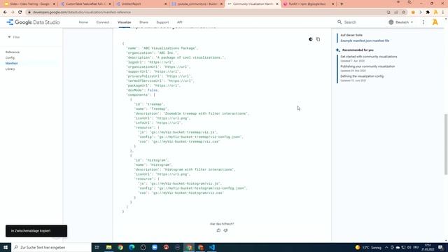Open the Config sidebar link

[10, 57]
